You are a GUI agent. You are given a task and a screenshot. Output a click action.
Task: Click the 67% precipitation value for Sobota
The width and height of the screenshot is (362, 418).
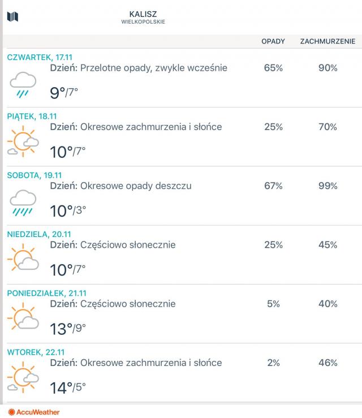tap(273, 186)
